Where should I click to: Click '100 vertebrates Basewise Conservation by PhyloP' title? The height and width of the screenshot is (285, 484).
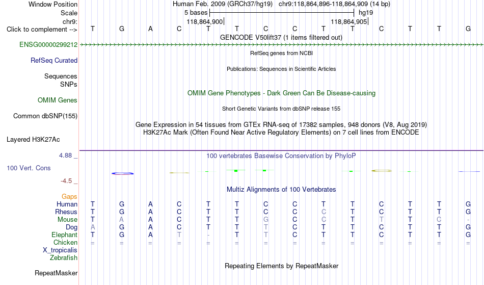(281, 156)
